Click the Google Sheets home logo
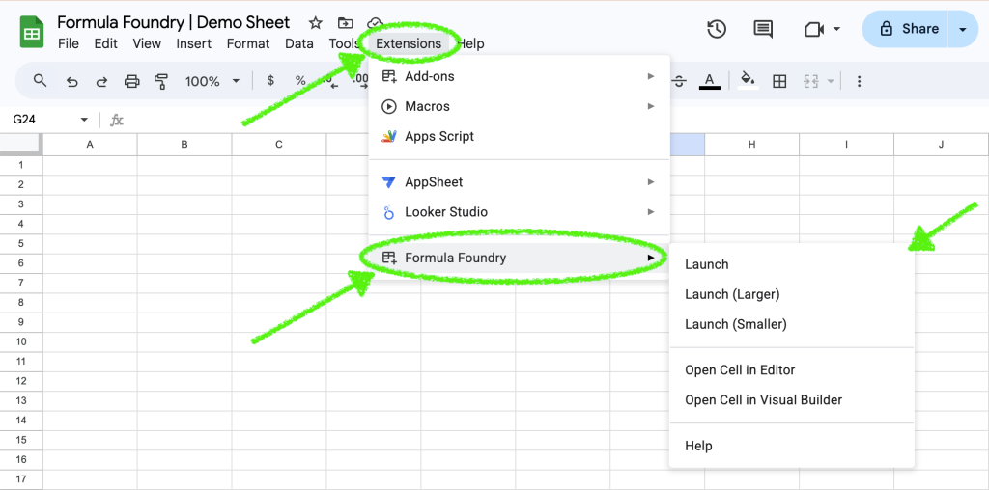Screen dimensions: 989x490 click(33, 32)
